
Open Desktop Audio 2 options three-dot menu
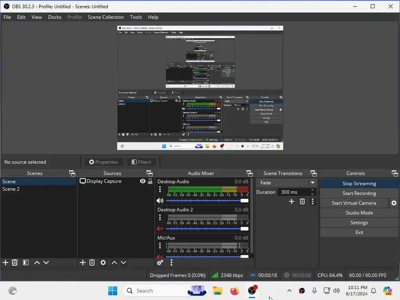point(160,217)
